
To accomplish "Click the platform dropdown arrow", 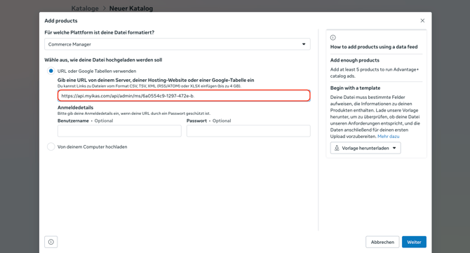I will (x=304, y=44).
